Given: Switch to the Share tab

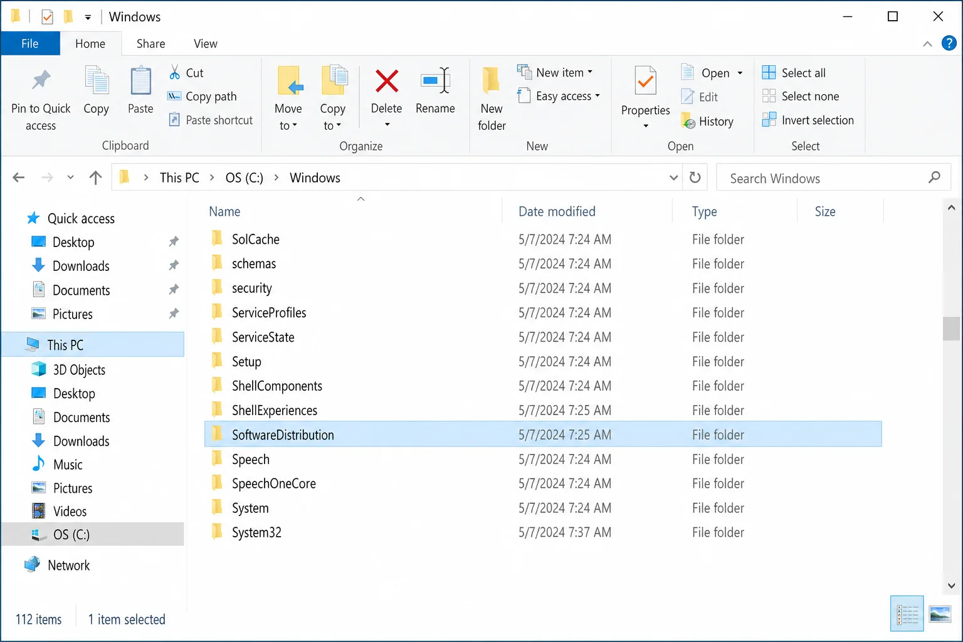Looking at the screenshot, I should pos(151,43).
